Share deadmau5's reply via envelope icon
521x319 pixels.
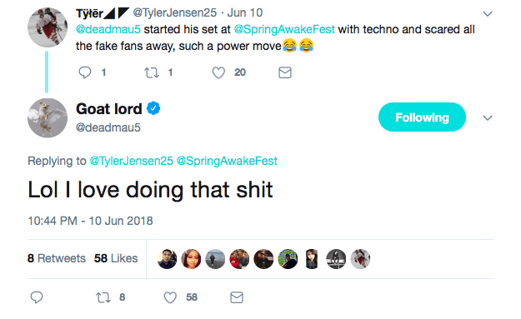[x=237, y=297]
